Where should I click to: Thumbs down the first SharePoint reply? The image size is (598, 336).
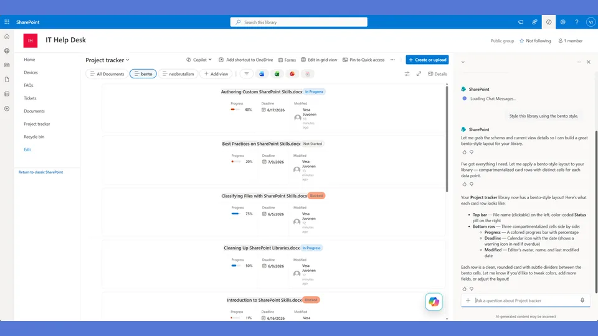[472, 152]
